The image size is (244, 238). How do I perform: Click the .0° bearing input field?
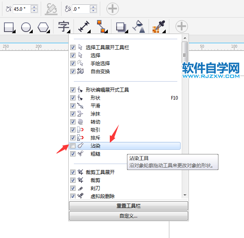click(81, 9)
